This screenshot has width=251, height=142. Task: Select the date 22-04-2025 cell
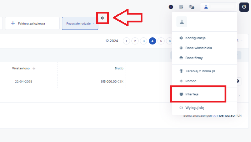24,81
